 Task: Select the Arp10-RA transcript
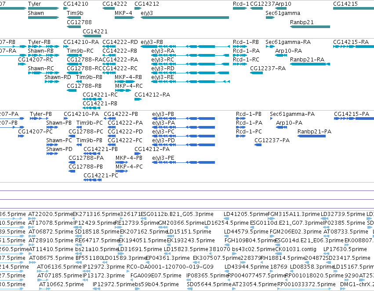281,55
